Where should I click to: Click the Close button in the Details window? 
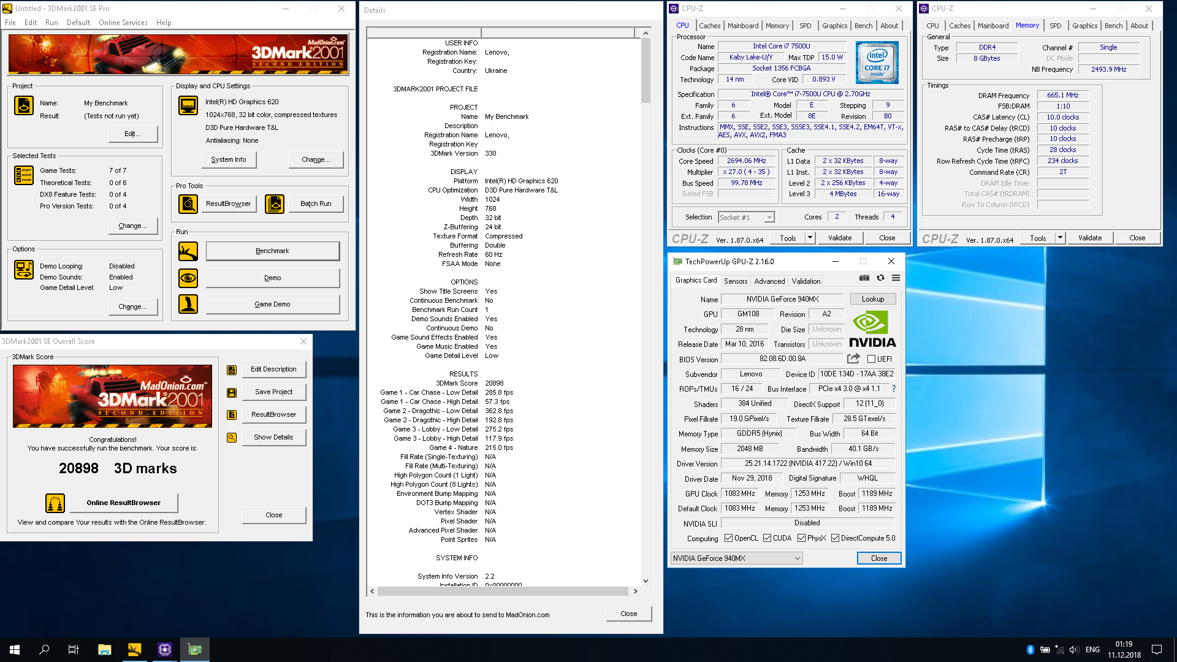click(628, 614)
